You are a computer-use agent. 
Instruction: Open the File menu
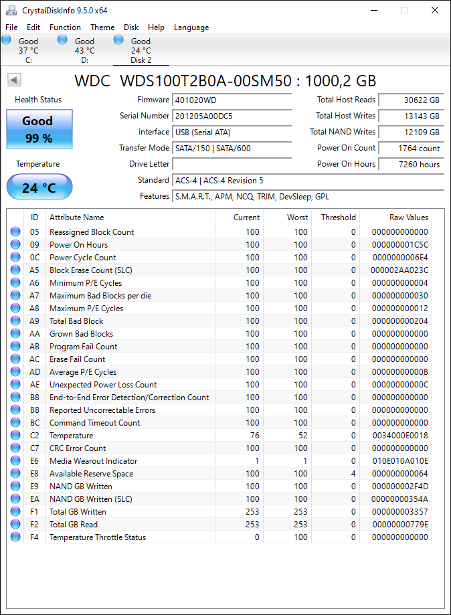(11, 27)
